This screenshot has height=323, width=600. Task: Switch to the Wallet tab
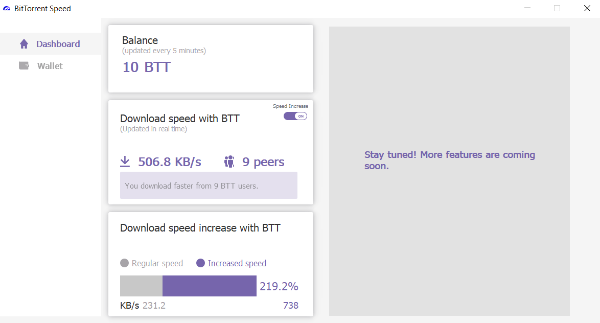(51, 66)
